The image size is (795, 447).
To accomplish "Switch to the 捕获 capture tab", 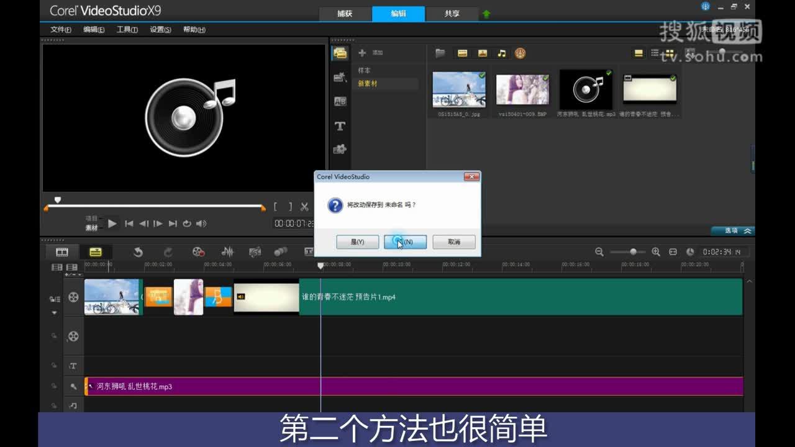I will [x=345, y=14].
